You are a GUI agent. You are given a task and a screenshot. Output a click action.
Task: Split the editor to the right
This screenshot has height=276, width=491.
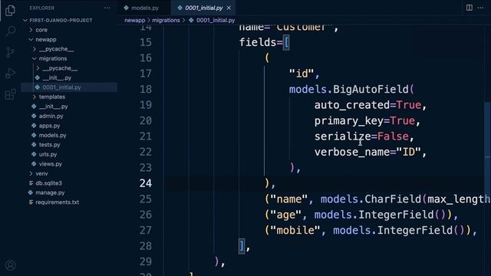469,8
